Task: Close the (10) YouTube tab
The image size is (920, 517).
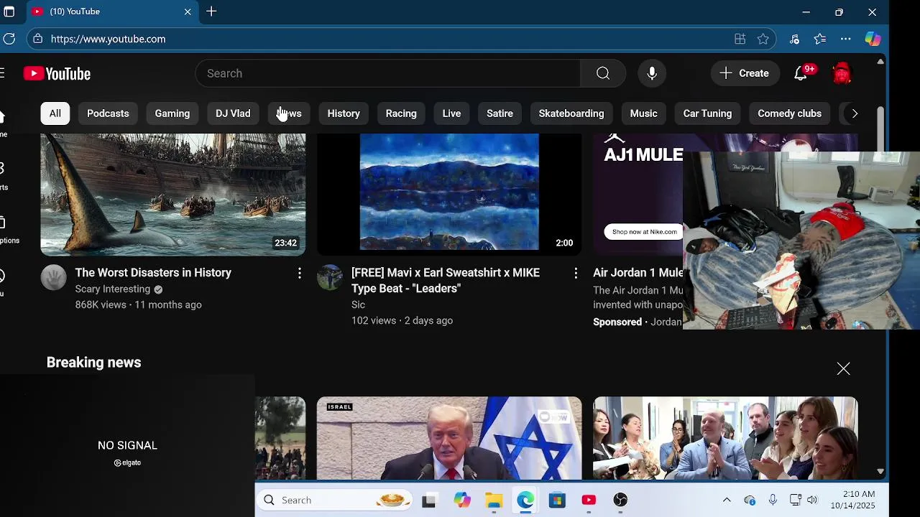Action: click(188, 11)
